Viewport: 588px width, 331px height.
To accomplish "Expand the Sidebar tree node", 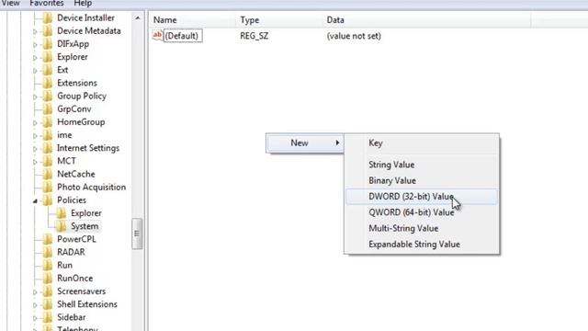I will point(35,318).
